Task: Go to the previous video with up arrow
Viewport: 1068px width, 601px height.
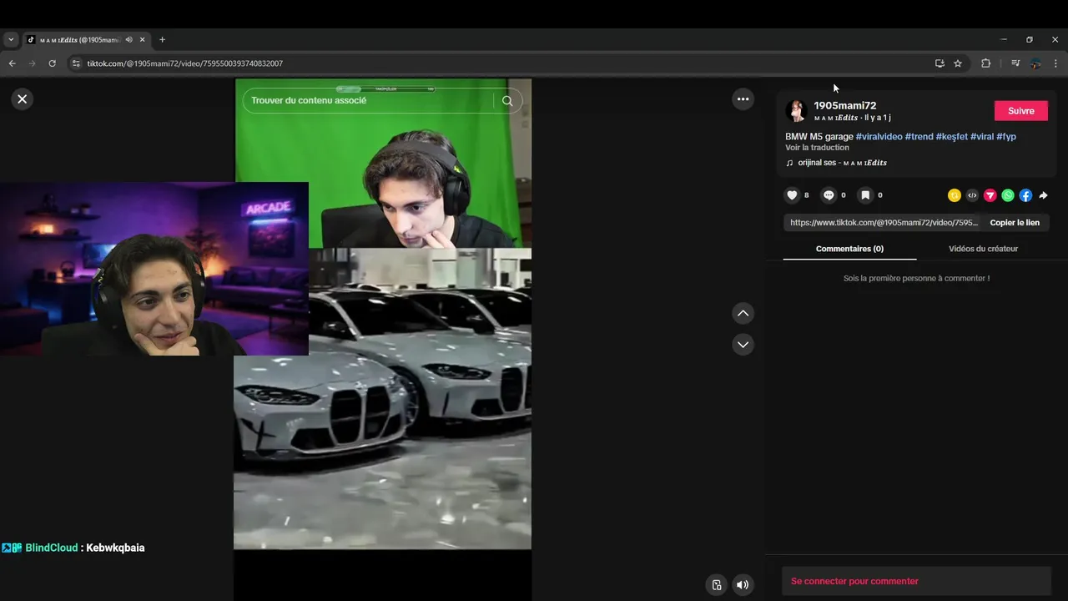Action: (743, 313)
